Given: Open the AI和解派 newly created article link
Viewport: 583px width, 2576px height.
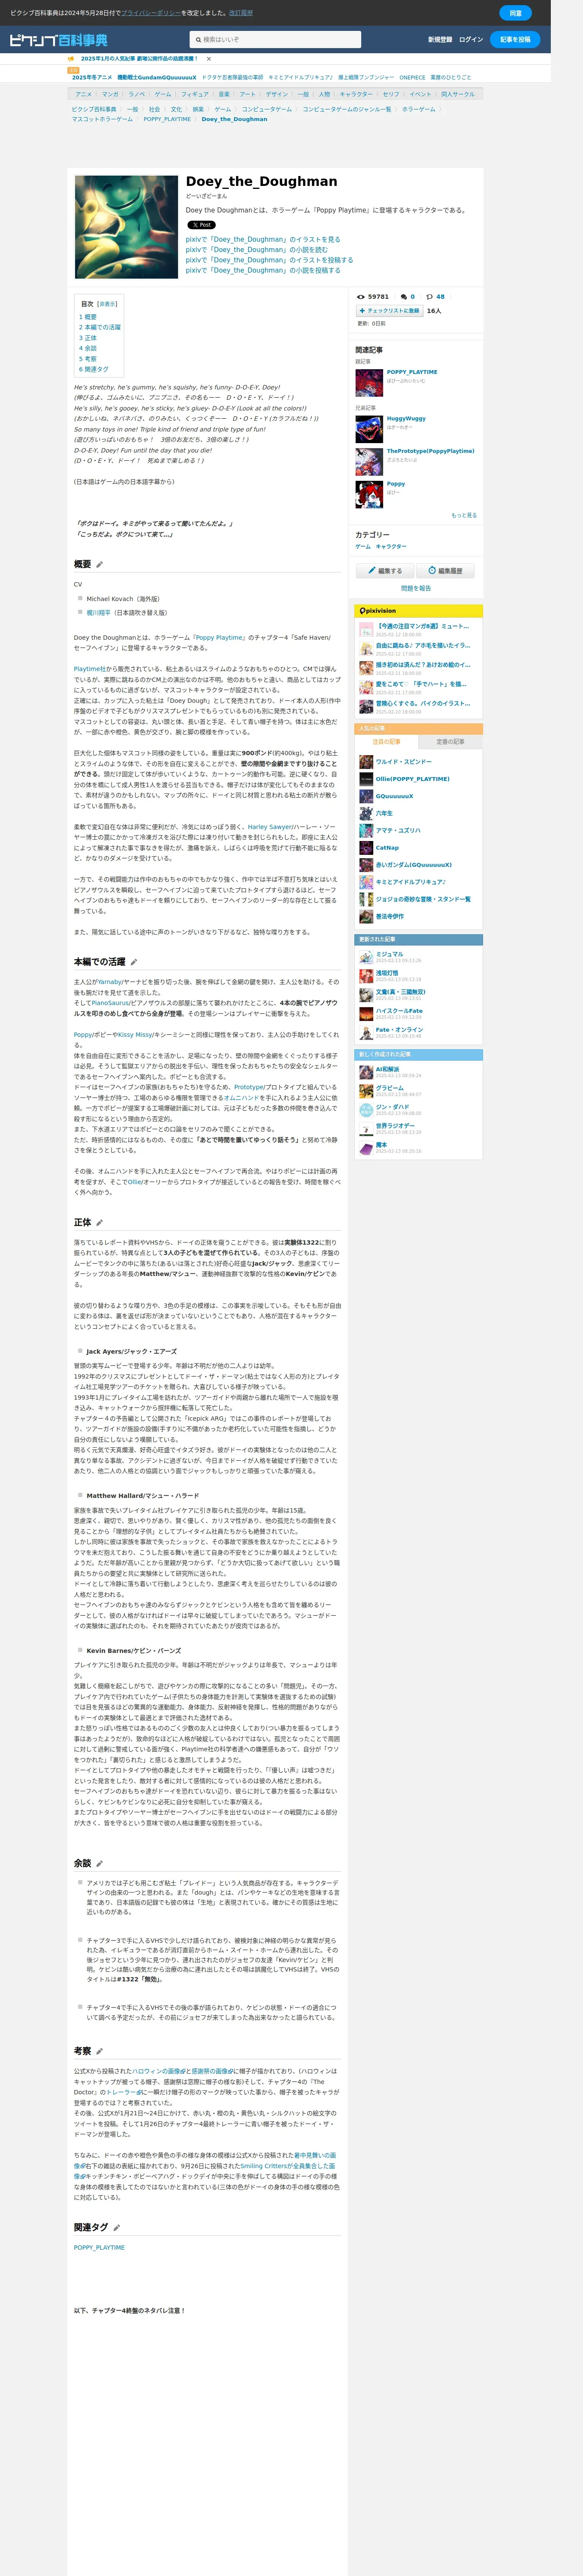Looking at the screenshot, I should pyautogui.click(x=387, y=1069).
